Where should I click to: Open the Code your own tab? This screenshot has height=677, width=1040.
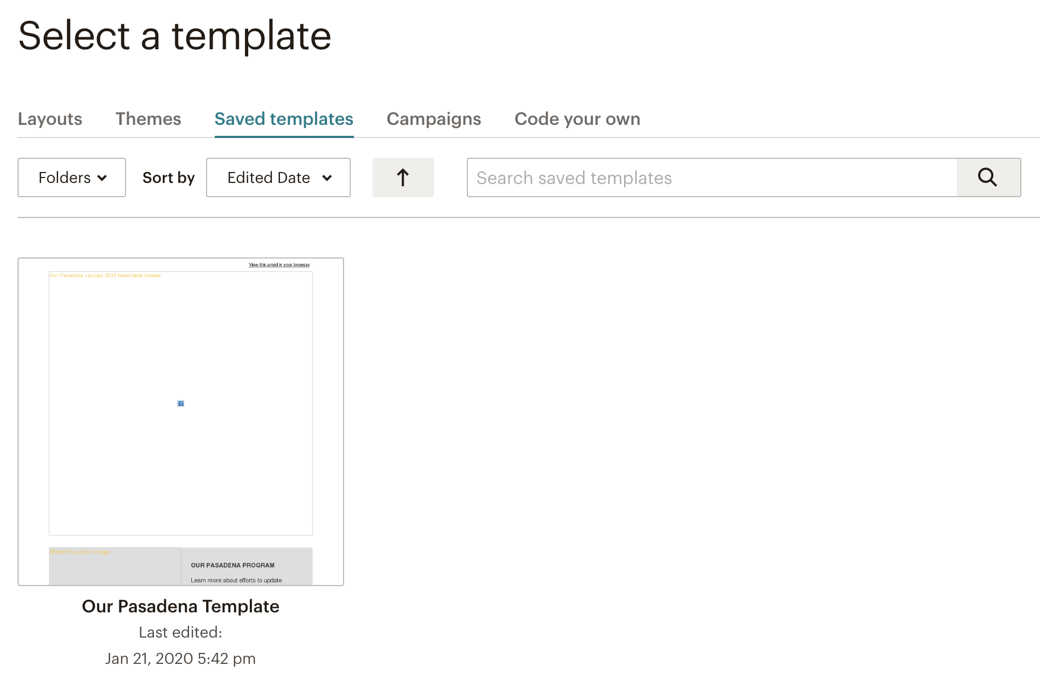pyautogui.click(x=577, y=119)
